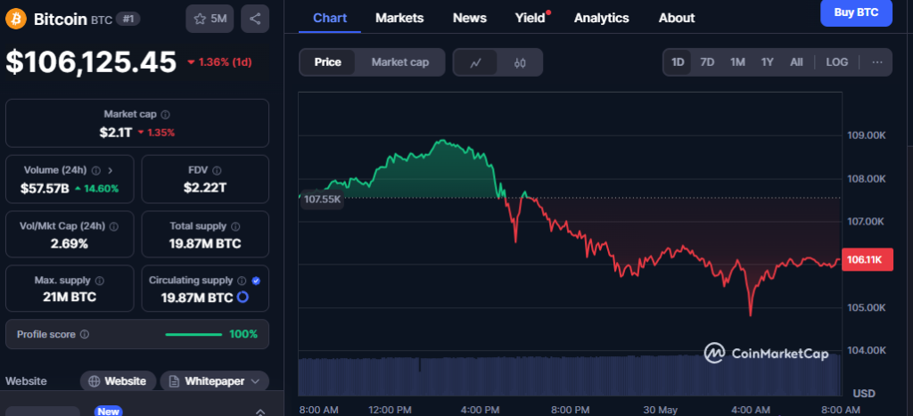The image size is (913, 416).
Task: Show Volume (24h) info icon
Action: tap(95, 170)
